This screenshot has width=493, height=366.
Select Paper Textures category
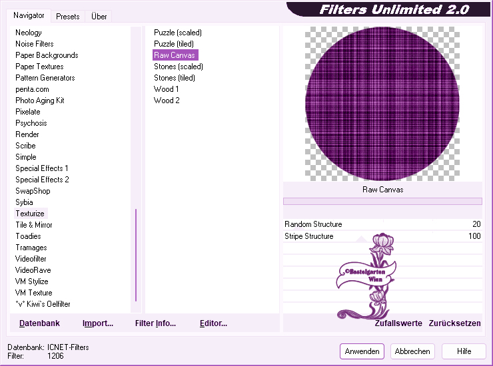[x=39, y=67]
